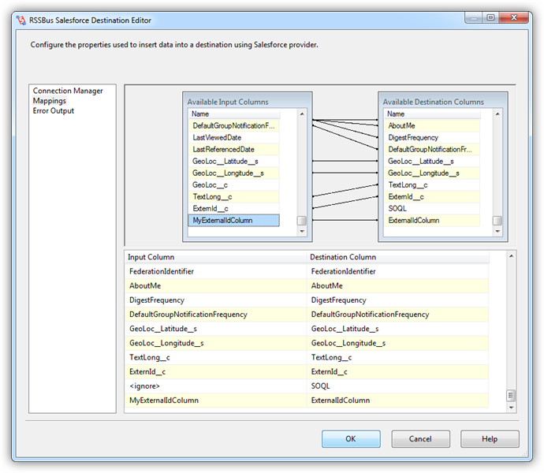
Task: Select ExternId__c in Available Input Columns
Action: click(234, 209)
